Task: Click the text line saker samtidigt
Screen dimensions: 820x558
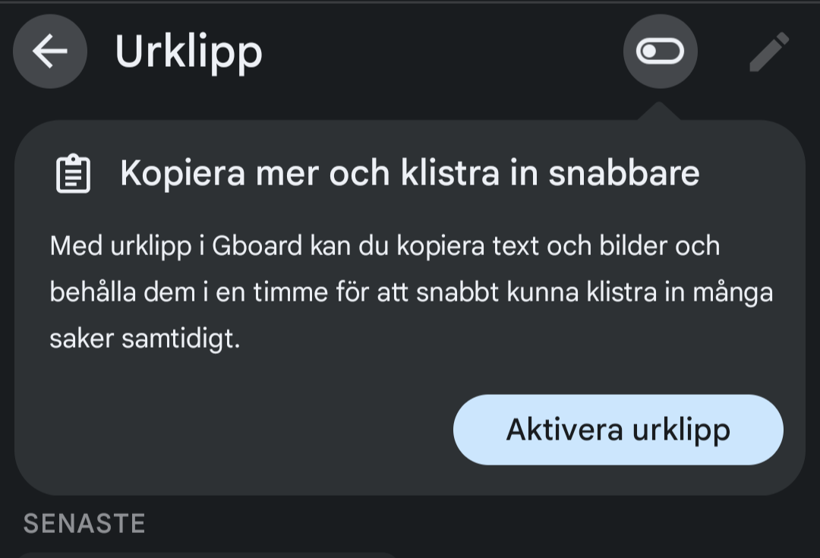Action: tap(145, 339)
